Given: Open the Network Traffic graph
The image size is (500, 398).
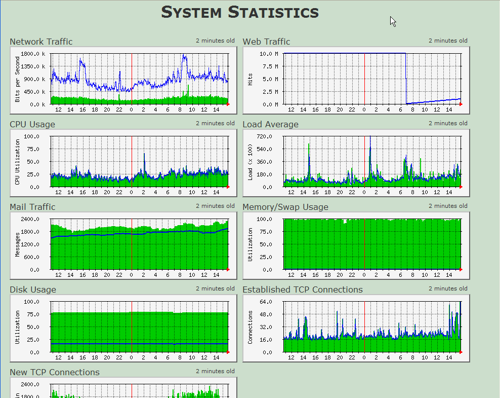Looking at the screenshot, I should click(123, 80).
